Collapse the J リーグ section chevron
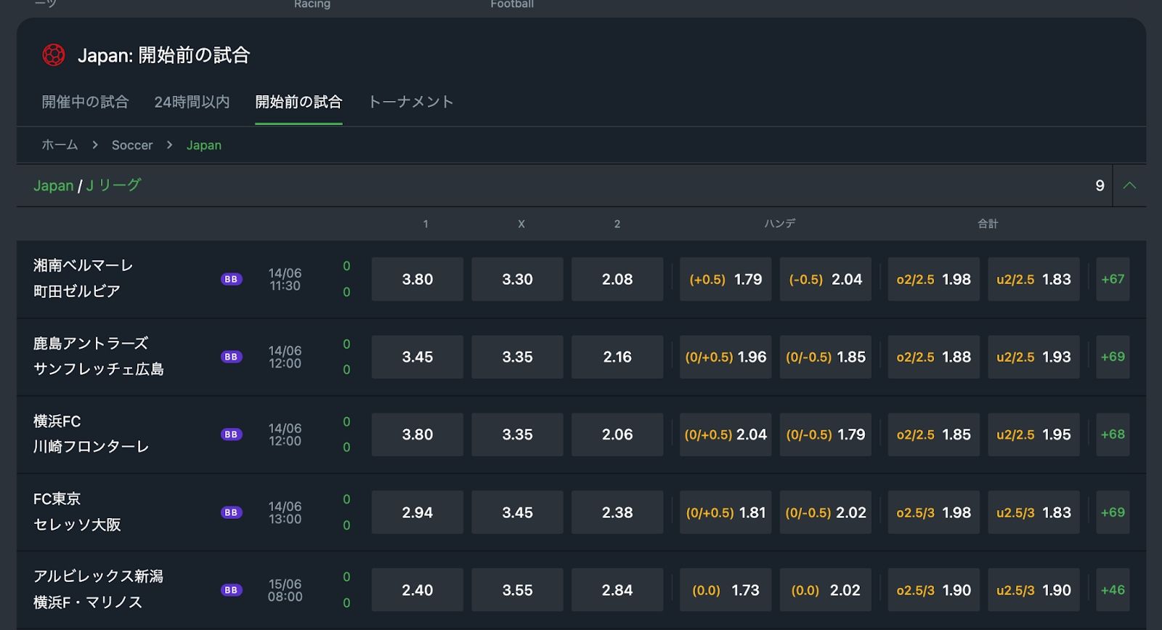The width and height of the screenshot is (1162, 630). (1129, 185)
